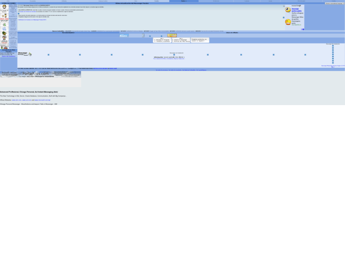Image resolution: width=345 pixels, height=258 pixels.
Task: Open the Mostrar Más Estadísticas link
Action: click(9, 56)
